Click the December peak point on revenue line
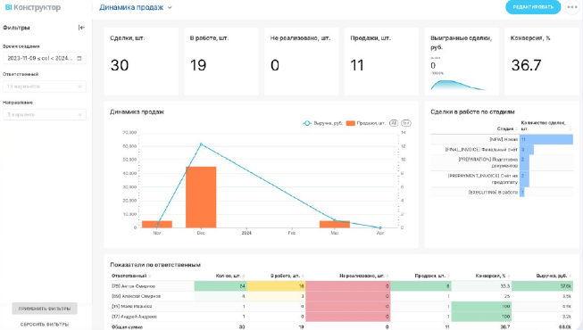 tap(201, 144)
